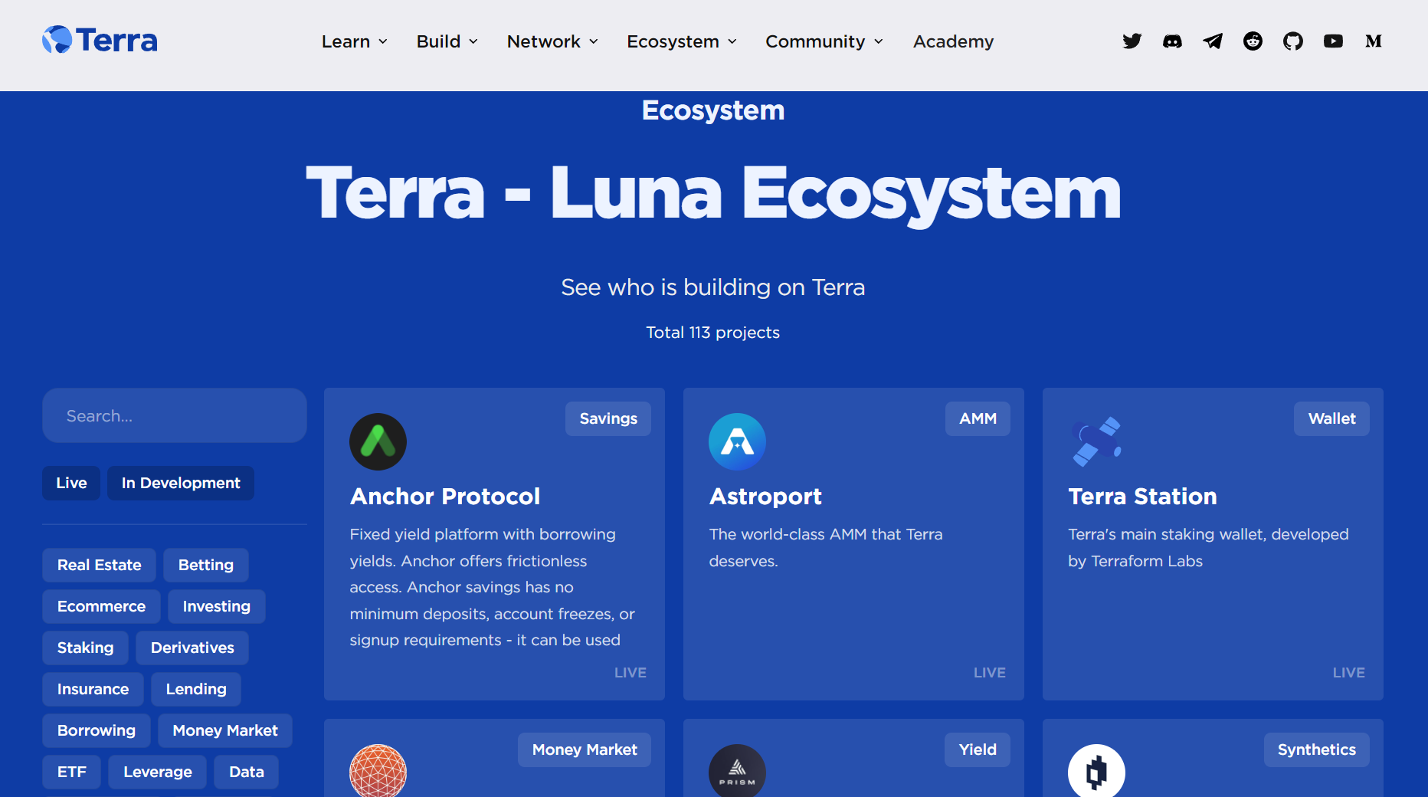Click the Prism logo on Yield card
Image resolution: width=1428 pixels, height=797 pixels.
coord(737,771)
